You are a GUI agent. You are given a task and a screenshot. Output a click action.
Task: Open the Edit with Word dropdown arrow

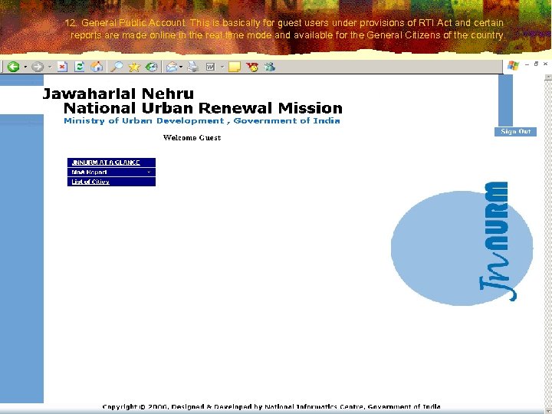coord(222,67)
